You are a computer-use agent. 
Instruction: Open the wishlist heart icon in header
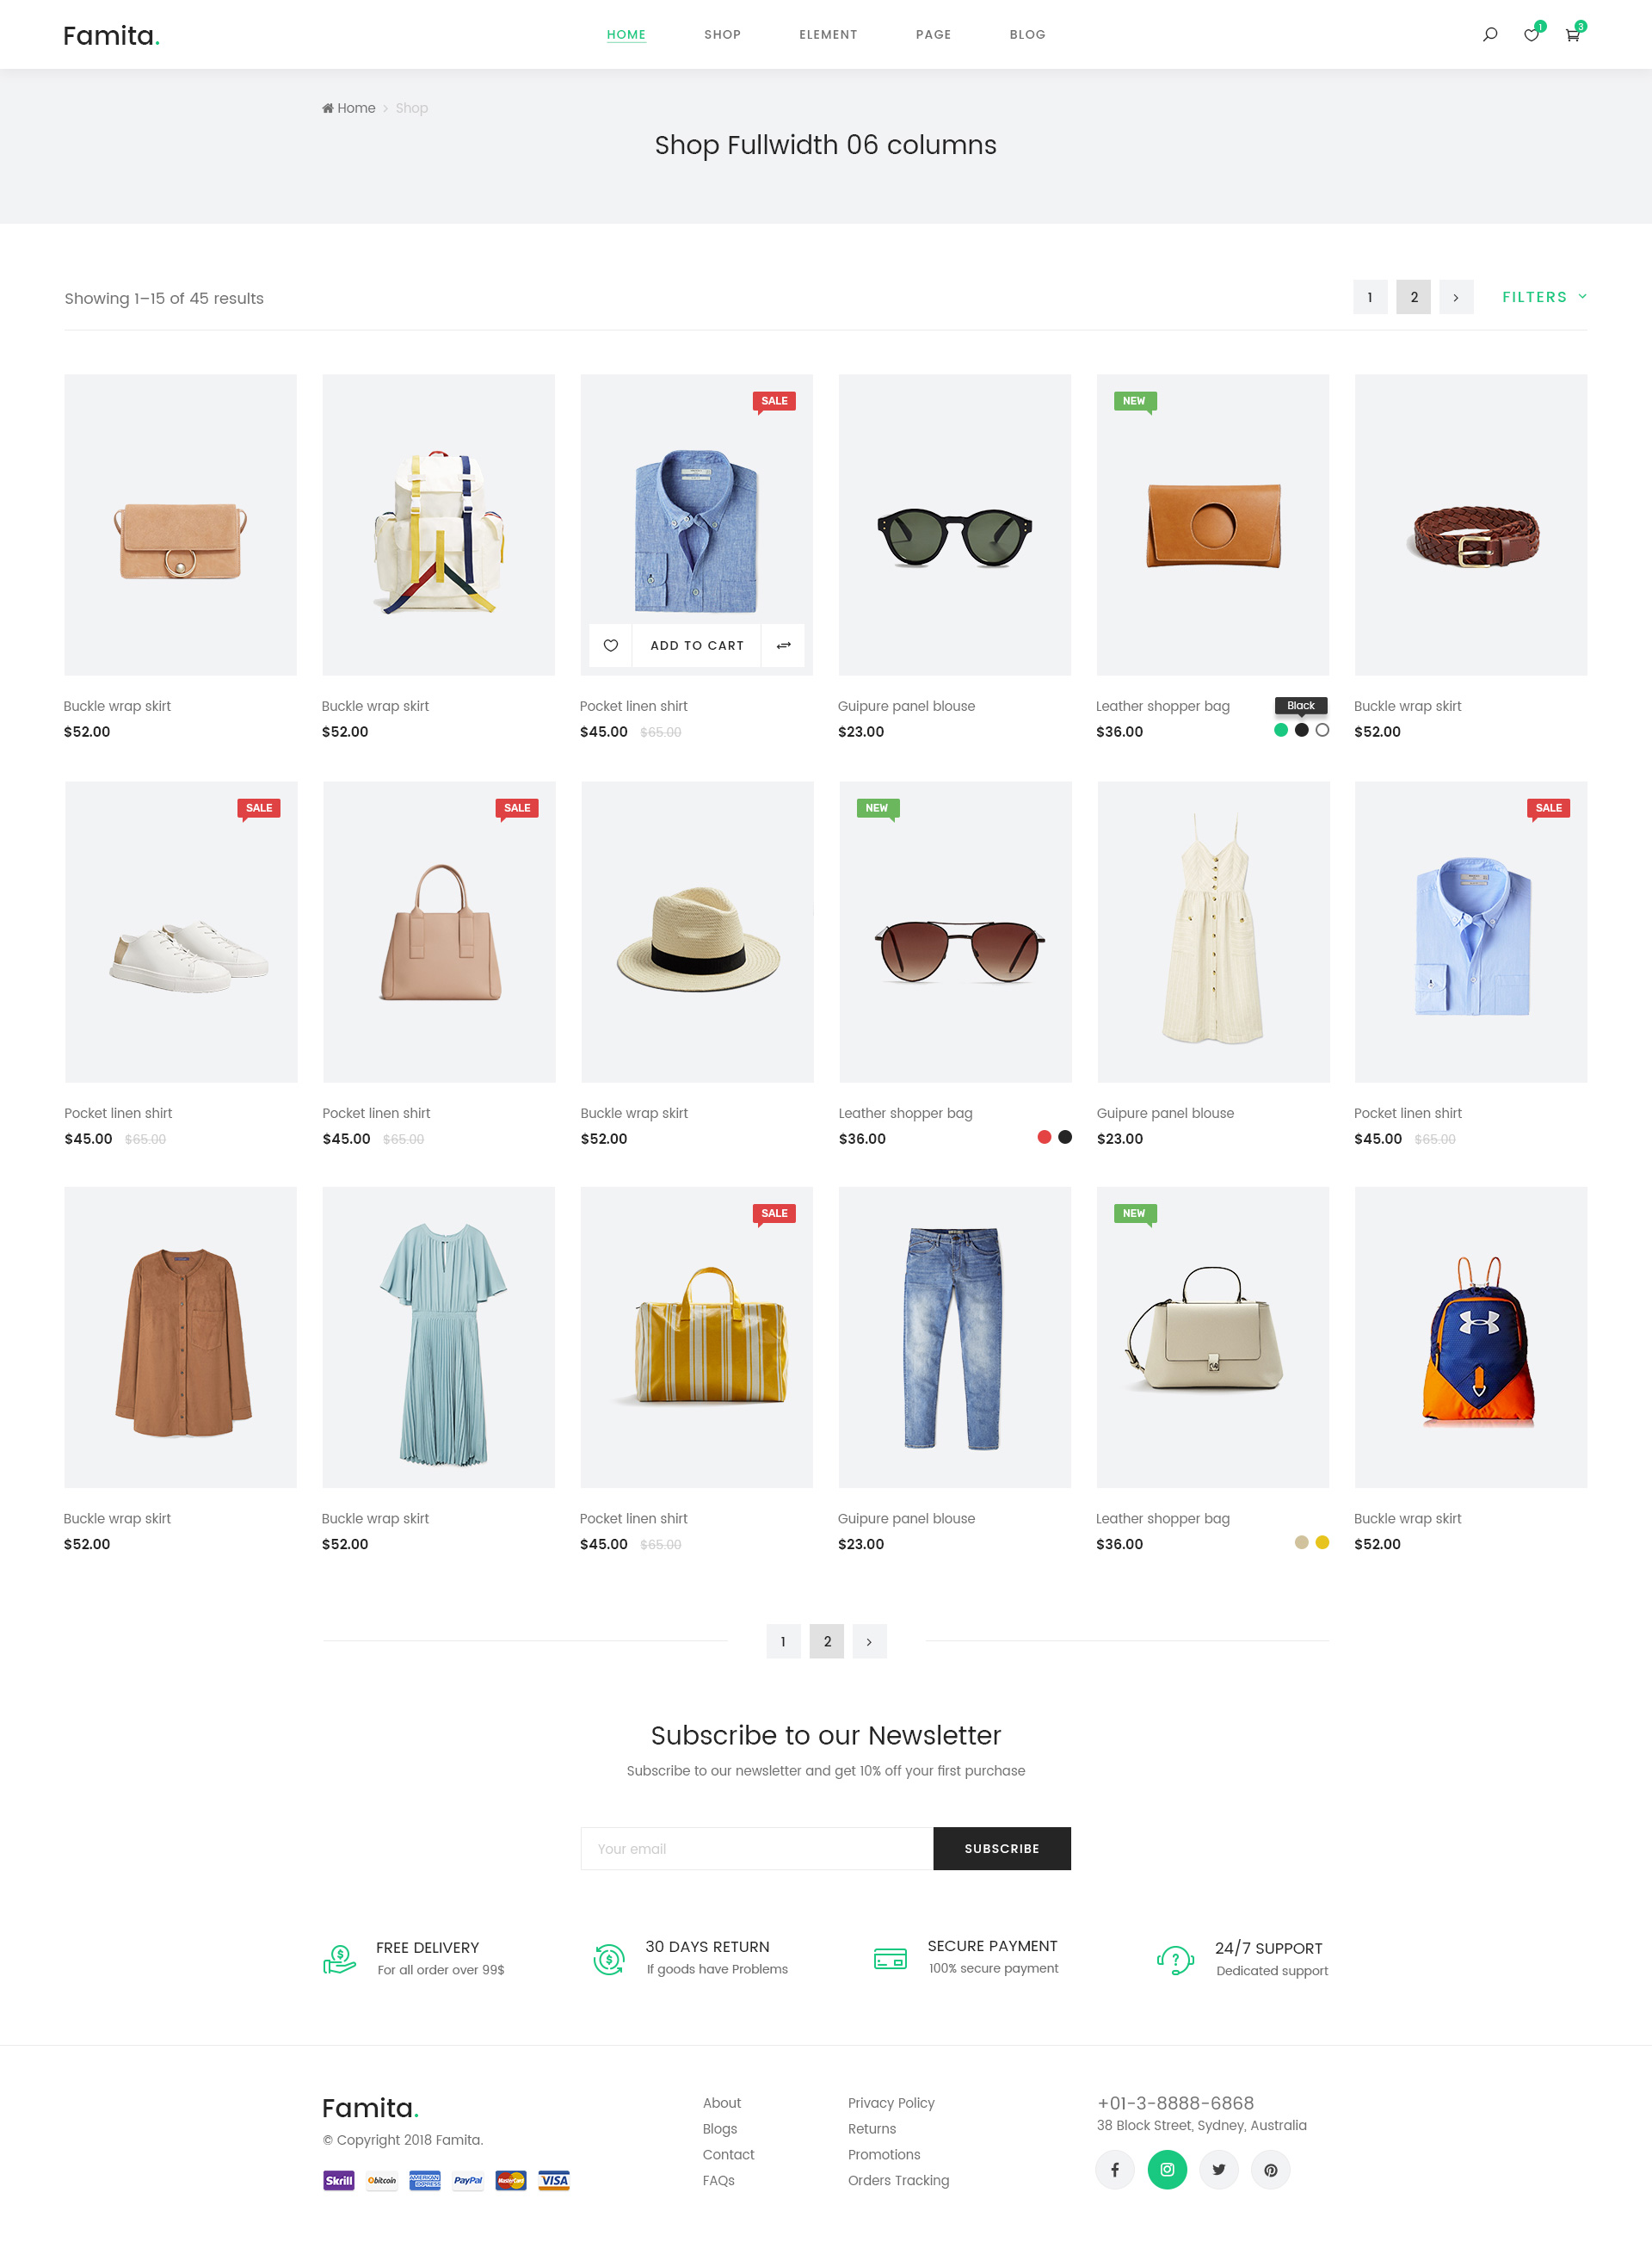(x=1531, y=34)
